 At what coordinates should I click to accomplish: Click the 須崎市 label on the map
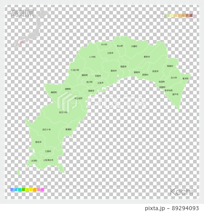(x=91, y=91)
